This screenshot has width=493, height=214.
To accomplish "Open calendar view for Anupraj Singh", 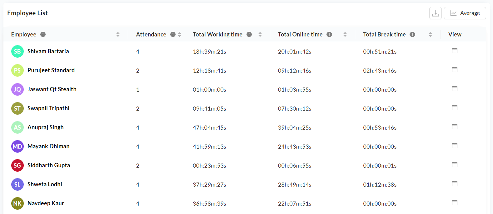I will (455, 126).
